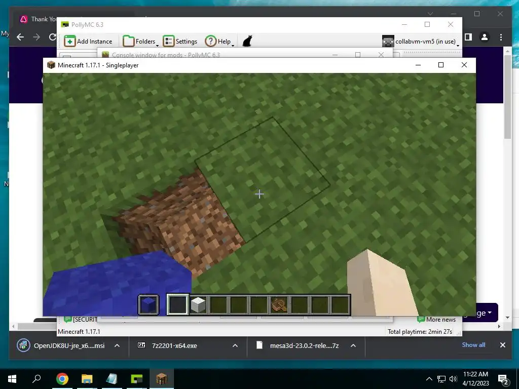The image size is (519, 389).
Task: Click the volume speaker tray icon
Action: pos(453,379)
